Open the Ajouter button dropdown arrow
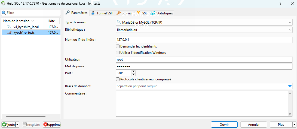Screen dimensions: 297x129 coord(17,125)
